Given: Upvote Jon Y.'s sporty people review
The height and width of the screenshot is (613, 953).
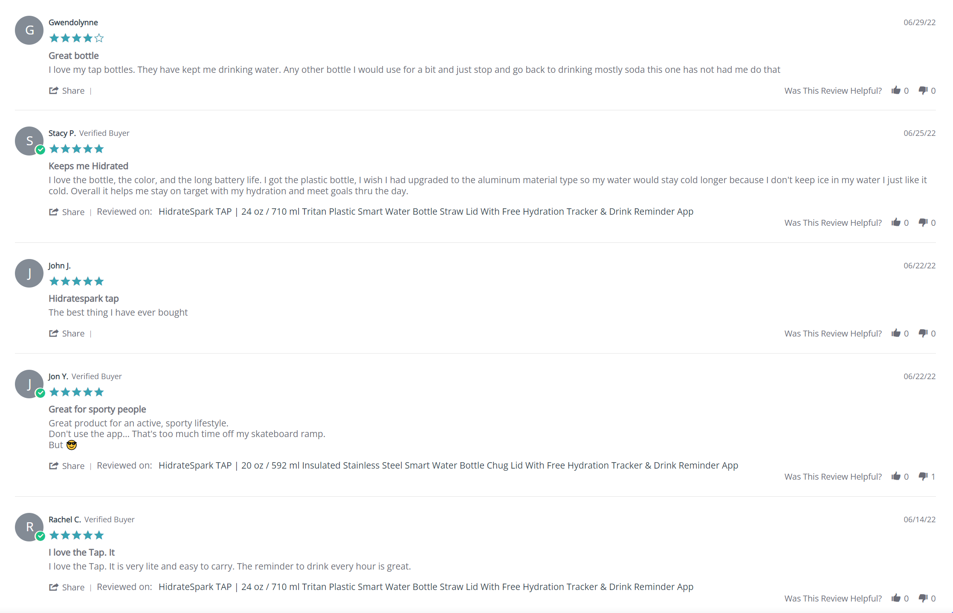Looking at the screenshot, I should [896, 476].
